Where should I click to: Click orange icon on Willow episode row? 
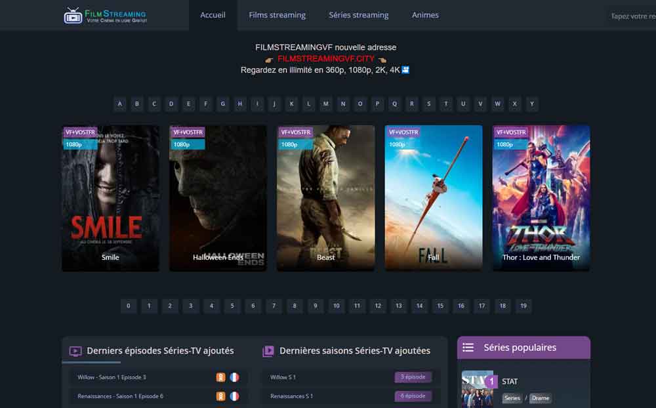pyautogui.click(x=221, y=377)
